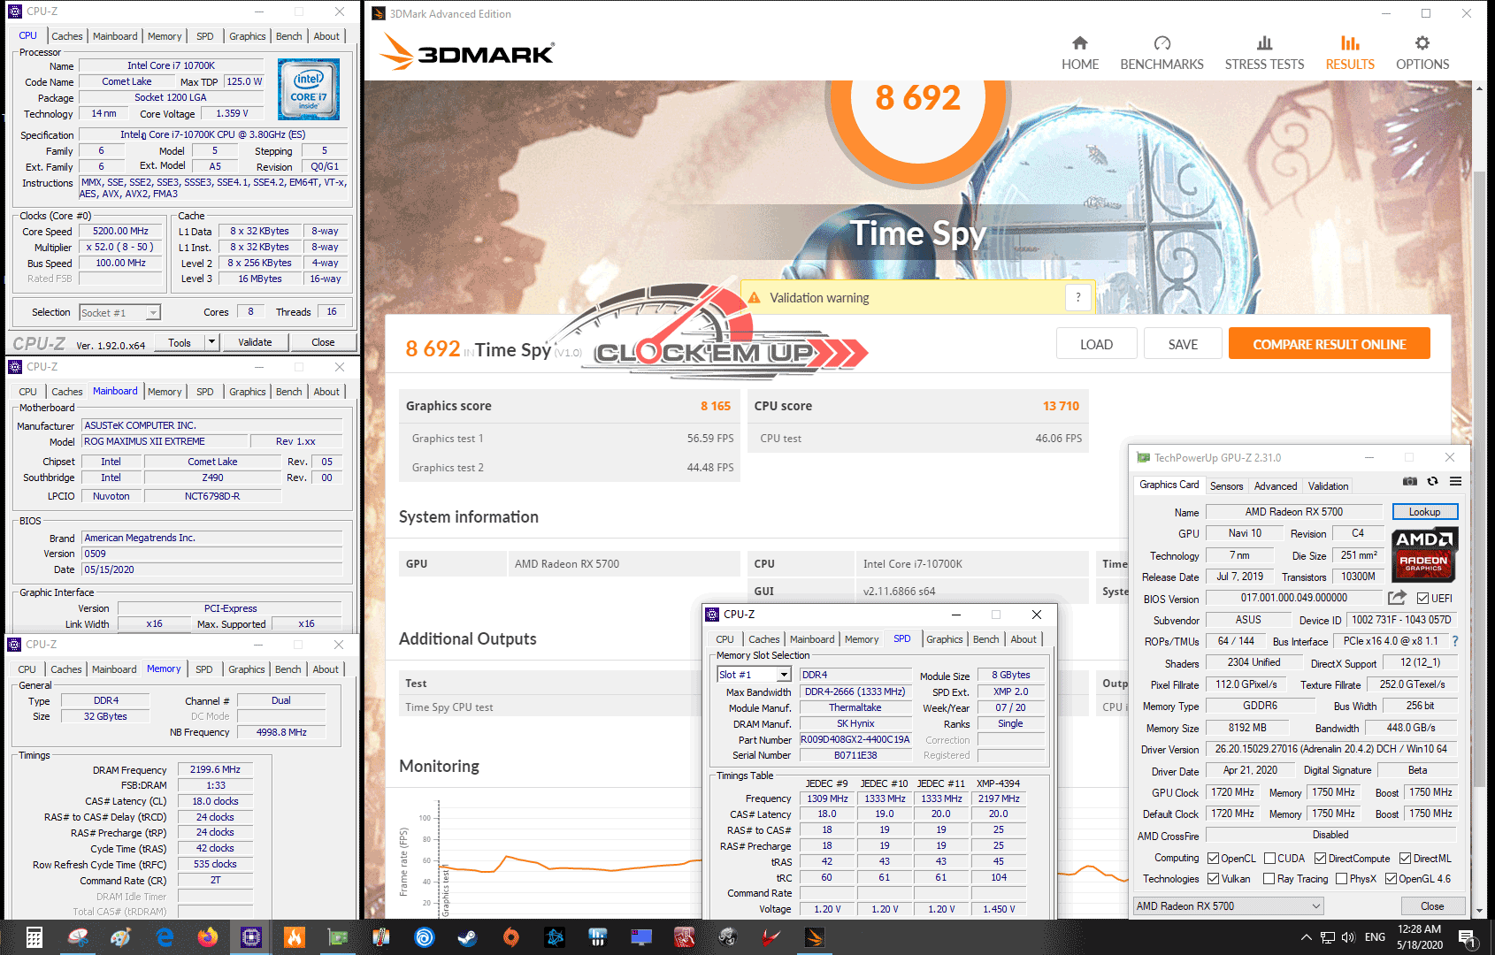The image size is (1495, 955).
Task: Toggle the UEFI checkbox
Action: pyautogui.click(x=1422, y=599)
